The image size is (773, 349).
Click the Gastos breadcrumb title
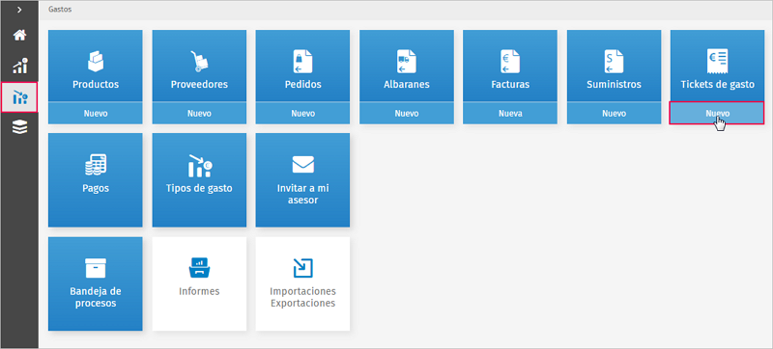(60, 10)
